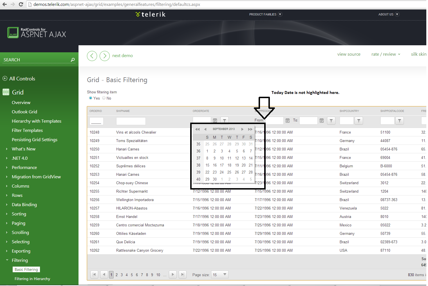This screenshot has width=428, height=286.
Task: Click the Telerik logo in the header
Action: 151,14
